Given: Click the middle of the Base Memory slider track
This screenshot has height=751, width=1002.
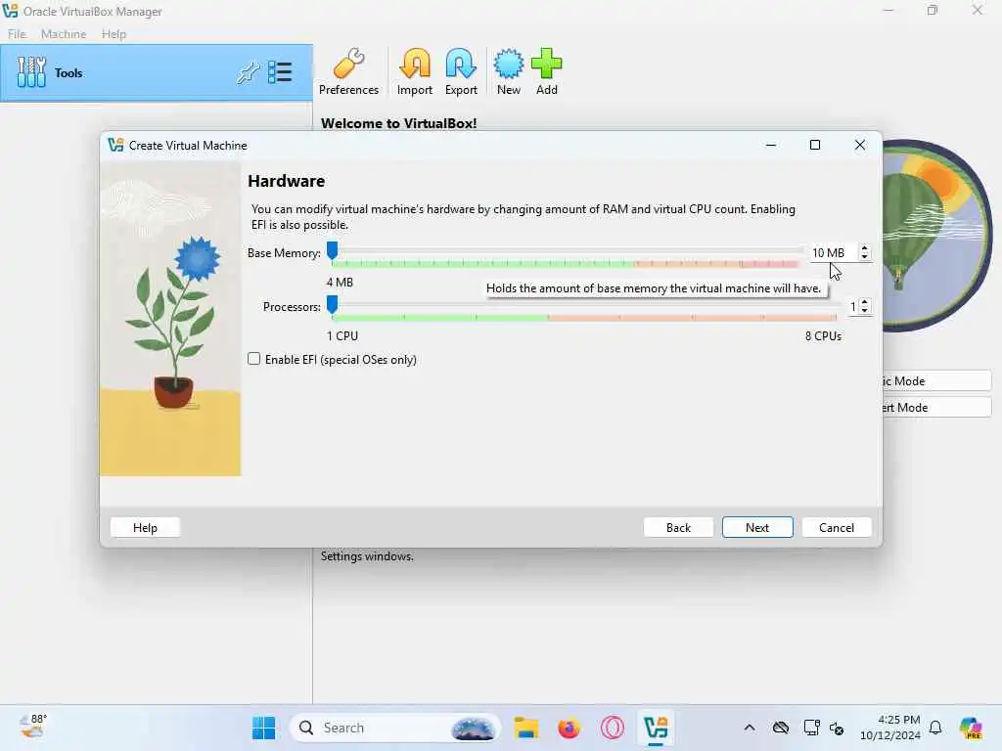Looking at the screenshot, I should [x=567, y=251].
